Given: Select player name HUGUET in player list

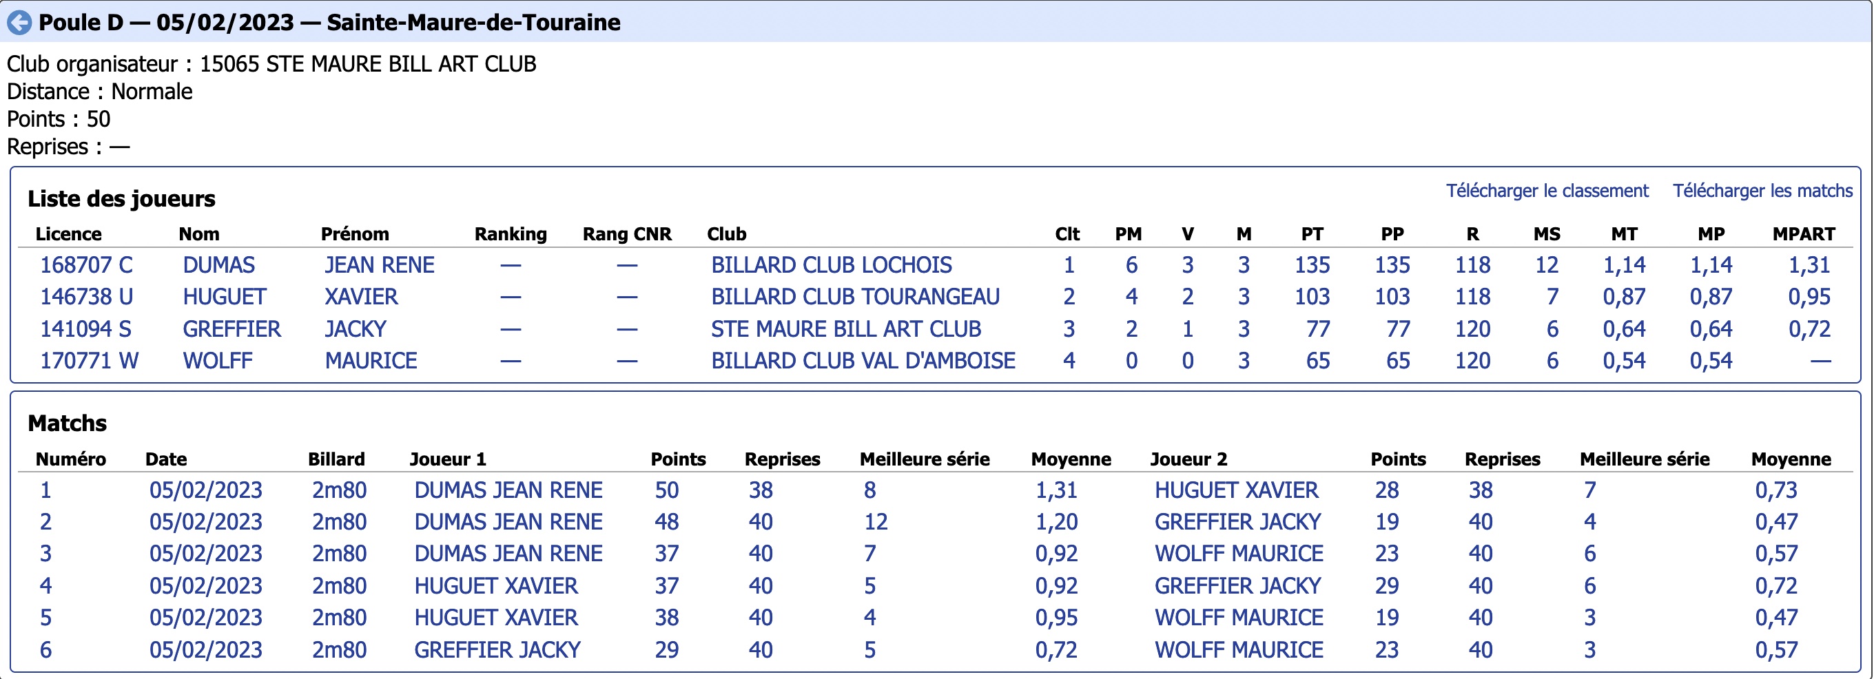Looking at the screenshot, I should [224, 297].
